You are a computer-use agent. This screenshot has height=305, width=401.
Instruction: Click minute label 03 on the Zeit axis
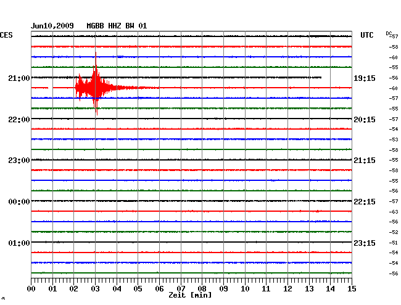tap(95, 289)
